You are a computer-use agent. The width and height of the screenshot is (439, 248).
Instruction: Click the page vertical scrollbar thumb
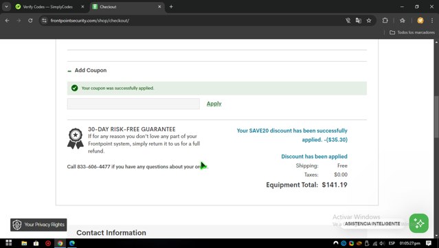pyautogui.click(x=436, y=117)
